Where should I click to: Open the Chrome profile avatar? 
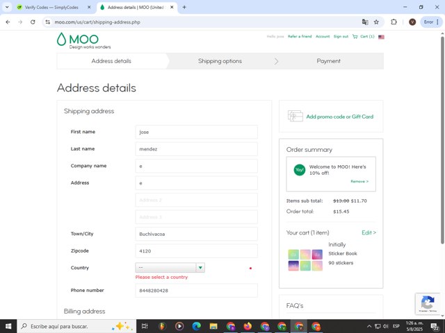(412, 22)
